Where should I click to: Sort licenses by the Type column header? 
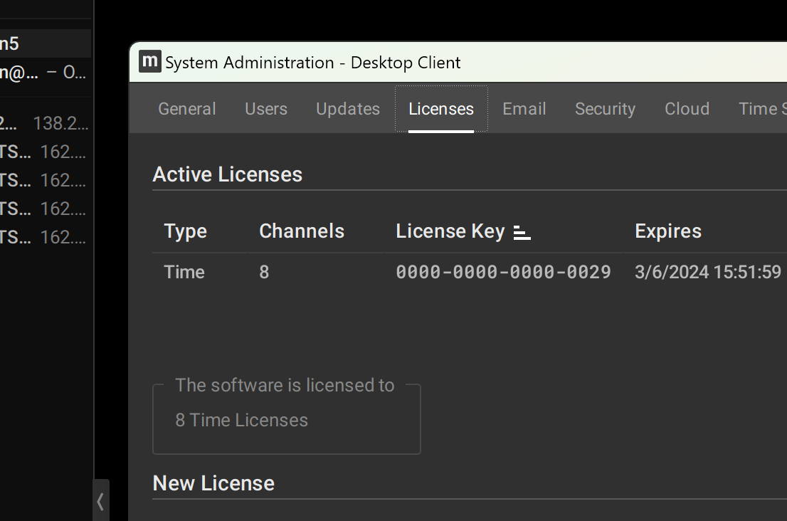click(x=185, y=231)
